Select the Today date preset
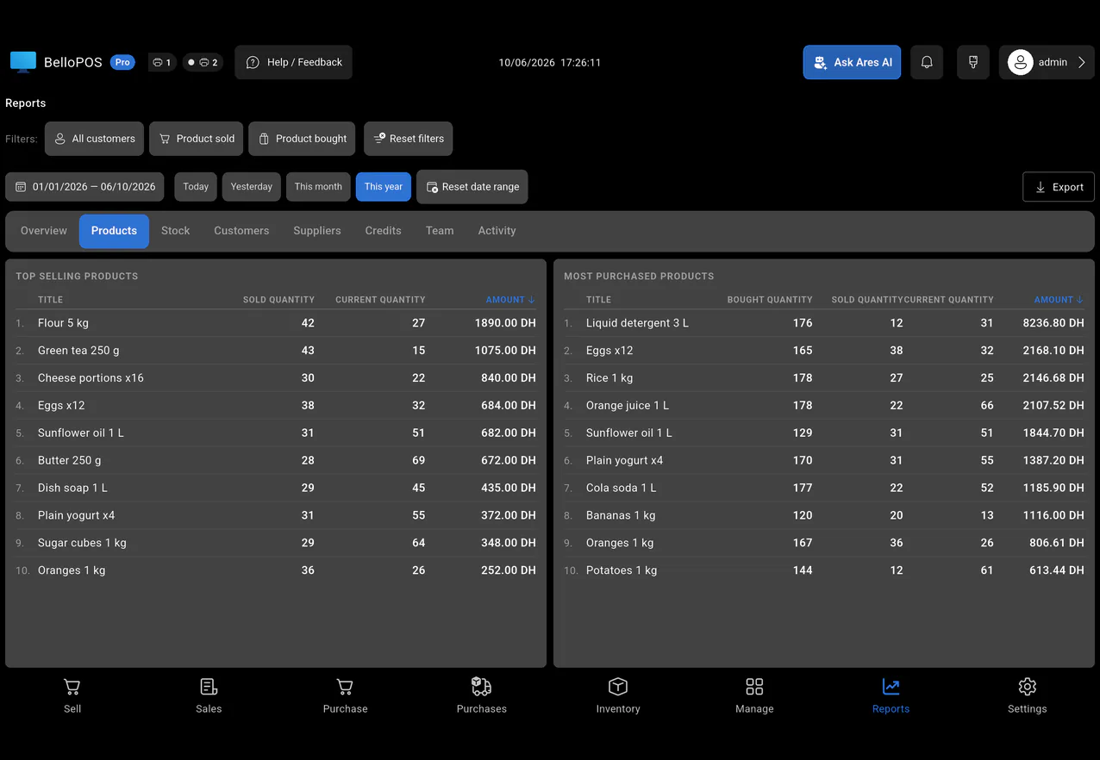Image resolution: width=1100 pixels, height=760 pixels. tap(196, 187)
